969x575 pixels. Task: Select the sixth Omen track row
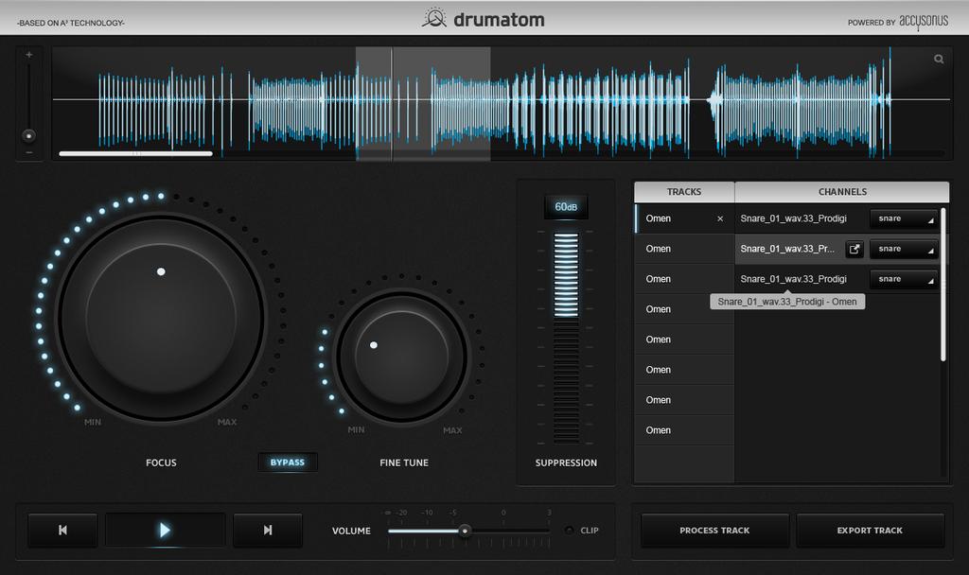click(684, 370)
